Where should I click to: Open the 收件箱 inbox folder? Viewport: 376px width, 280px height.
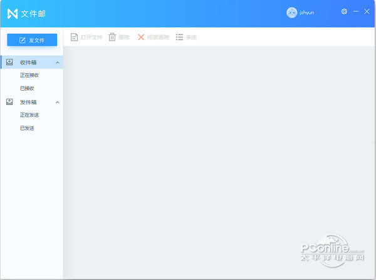[32, 62]
